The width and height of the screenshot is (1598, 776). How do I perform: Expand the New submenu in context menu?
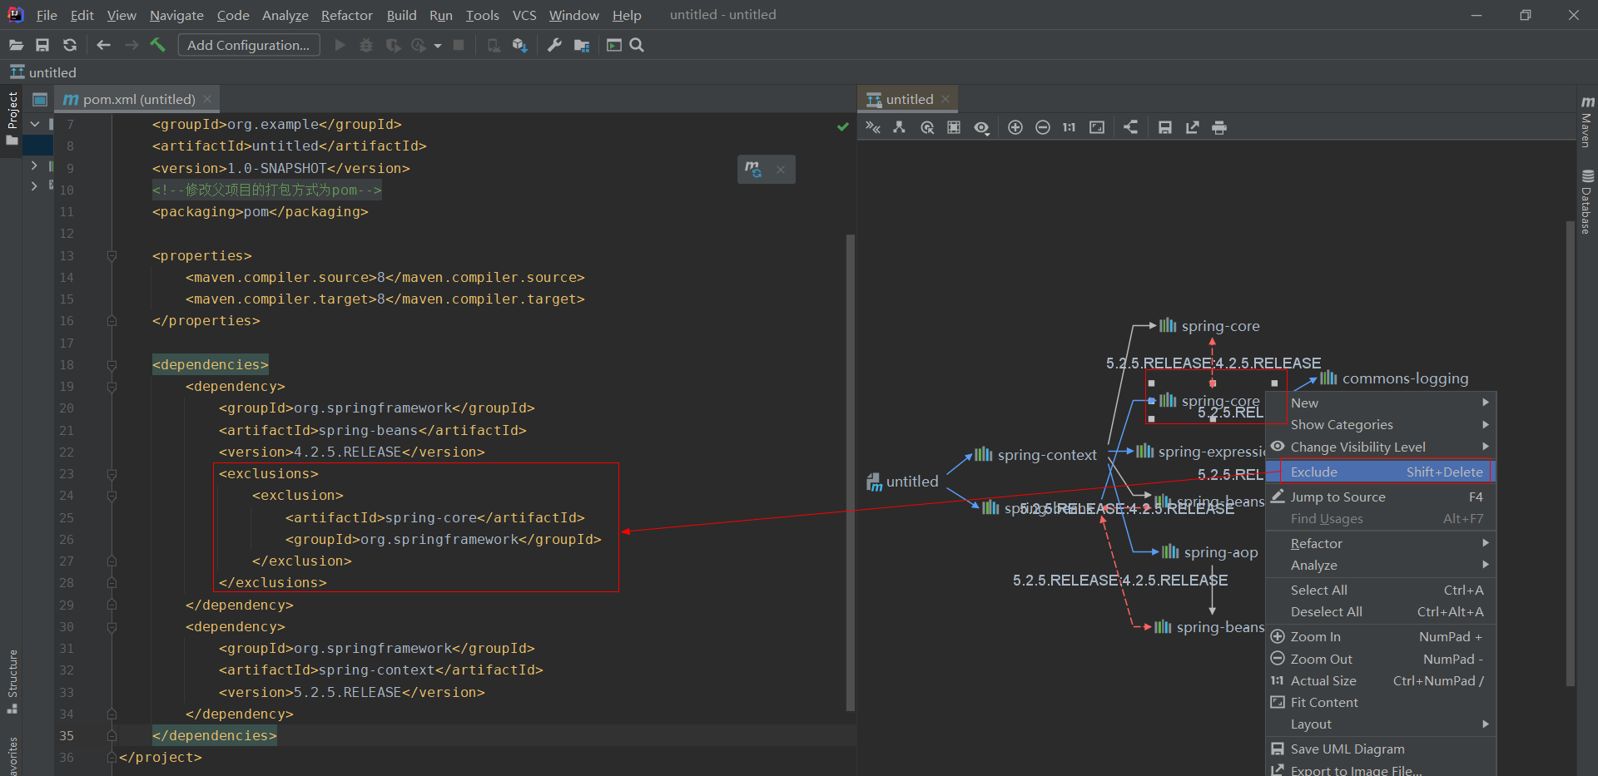coord(1381,403)
